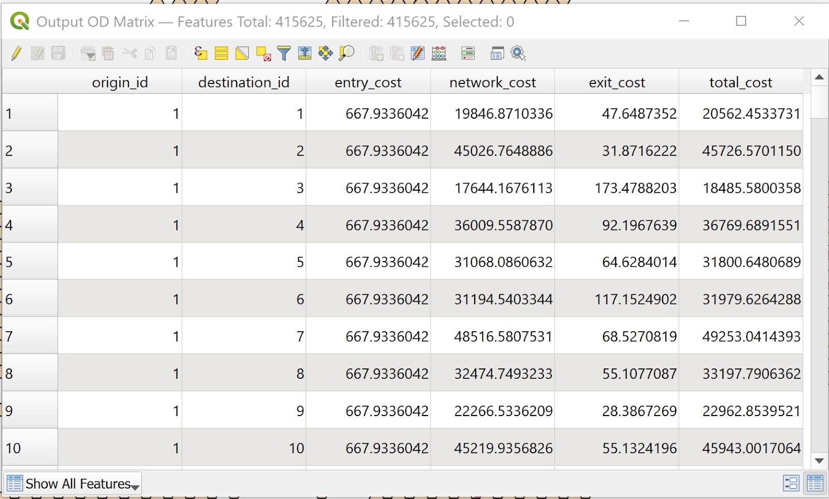Click the network_cost column header
Screen dimensions: 829x499
[x=492, y=82]
